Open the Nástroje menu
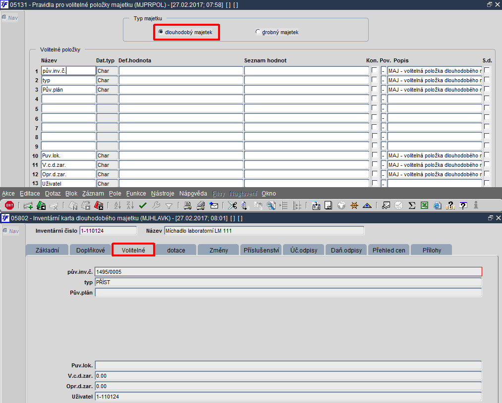 pos(163,194)
